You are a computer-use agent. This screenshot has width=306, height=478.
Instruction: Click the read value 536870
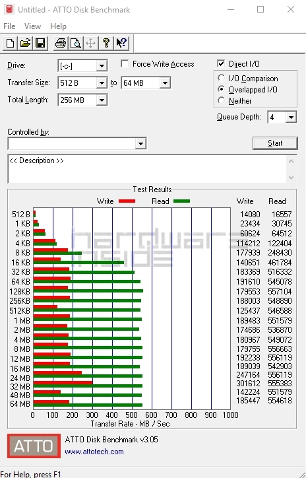click(x=280, y=330)
